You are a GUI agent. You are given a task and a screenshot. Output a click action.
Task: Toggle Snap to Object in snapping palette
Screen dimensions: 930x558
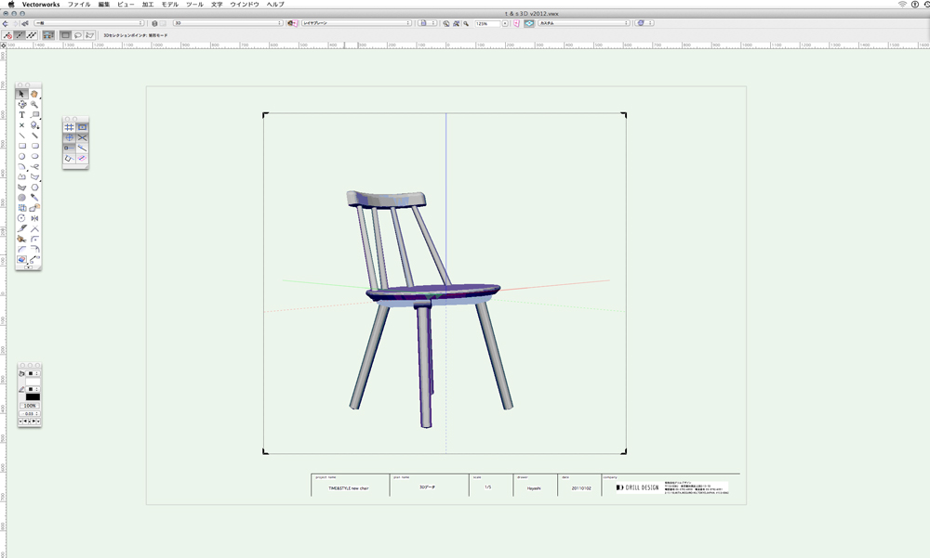pyautogui.click(x=82, y=127)
